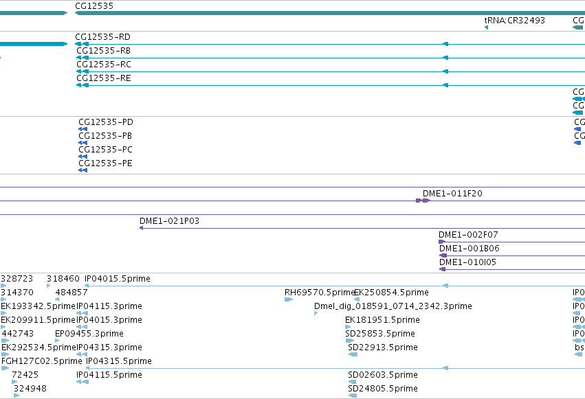Click the 72425 EST arrow glyph
Image resolution: width=585 pixels, height=399 pixels.
pos(14,383)
